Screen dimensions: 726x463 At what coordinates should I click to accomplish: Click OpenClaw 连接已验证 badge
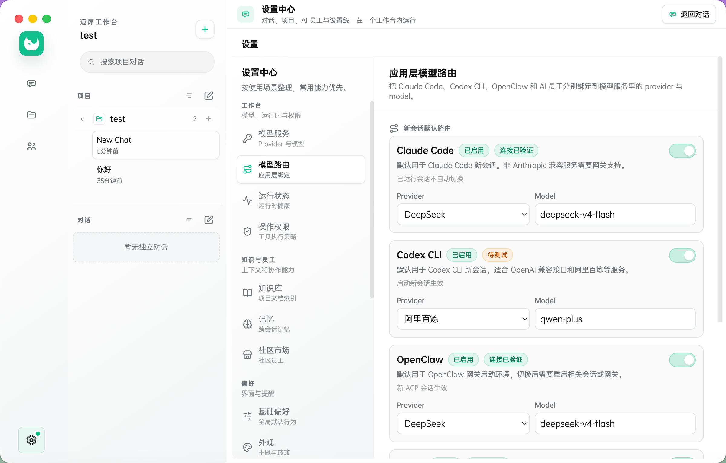tap(505, 360)
